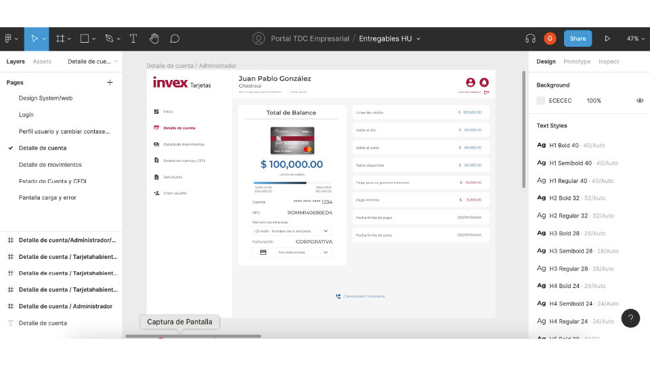The height and width of the screenshot is (366, 650).
Task: Click the Share button
Action: (578, 39)
